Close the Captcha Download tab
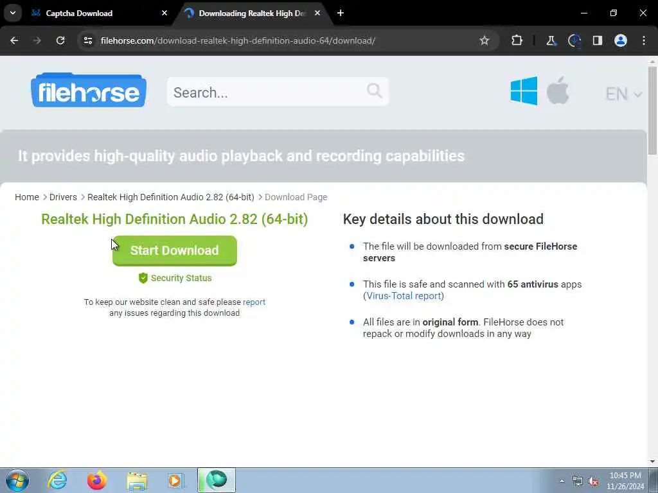Screen dimensions: 658x493 [164, 13]
